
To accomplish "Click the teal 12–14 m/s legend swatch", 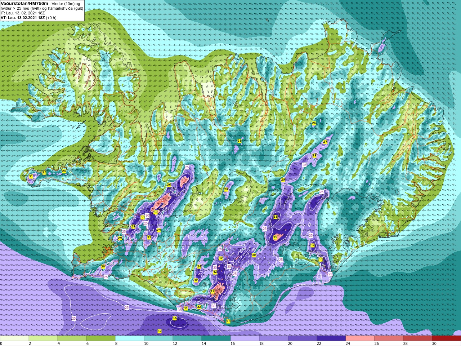I will (187, 338).
